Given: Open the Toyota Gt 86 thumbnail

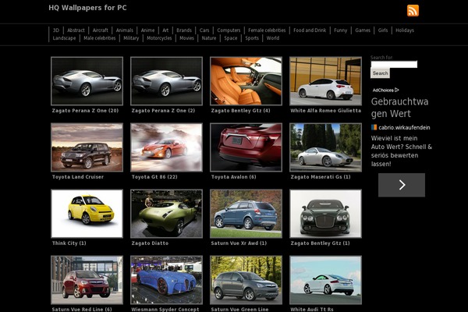Looking at the screenshot, I should pos(166,147).
